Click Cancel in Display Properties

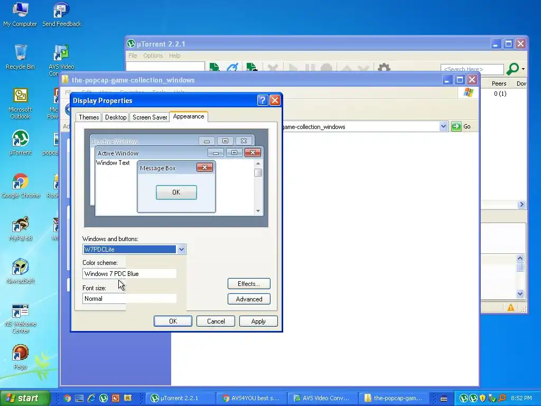pyautogui.click(x=216, y=321)
